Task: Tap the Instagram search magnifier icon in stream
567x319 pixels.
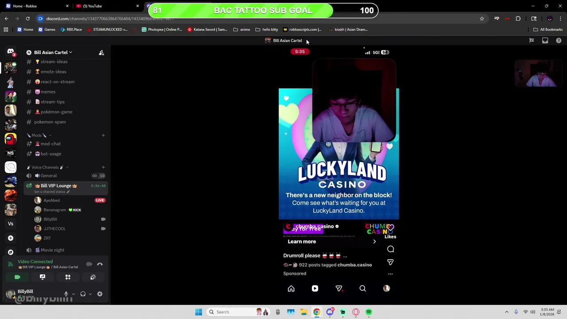Action: point(362,288)
